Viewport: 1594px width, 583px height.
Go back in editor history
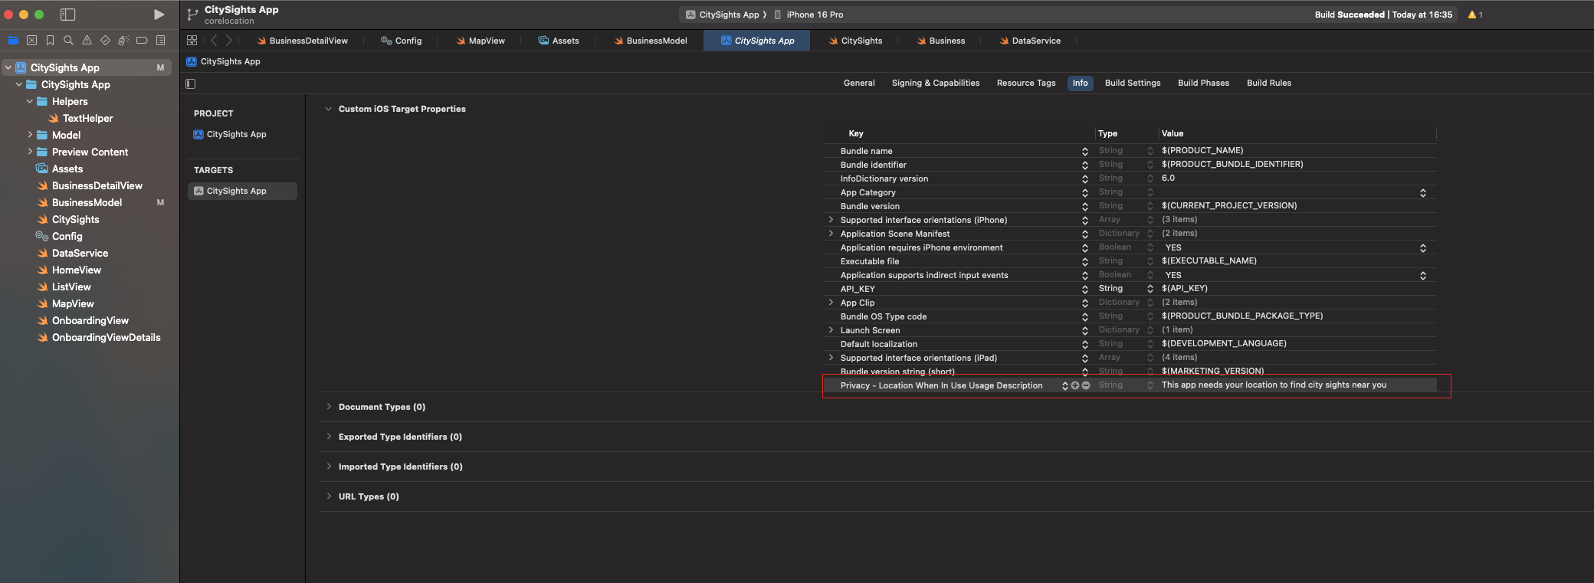coord(214,41)
